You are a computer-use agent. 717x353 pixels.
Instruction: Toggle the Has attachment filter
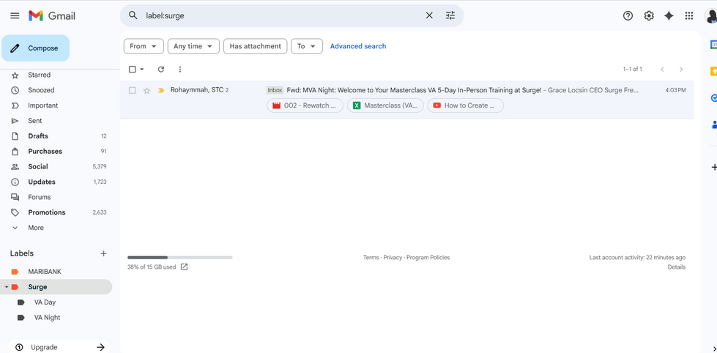point(255,46)
